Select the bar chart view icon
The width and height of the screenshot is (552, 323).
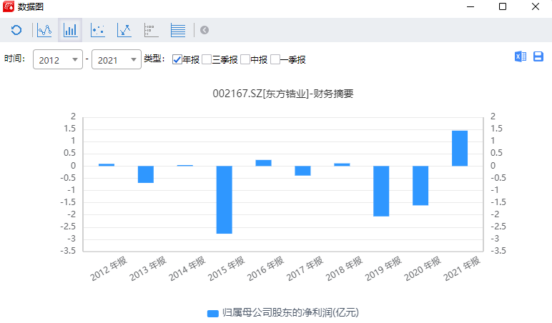click(71, 30)
